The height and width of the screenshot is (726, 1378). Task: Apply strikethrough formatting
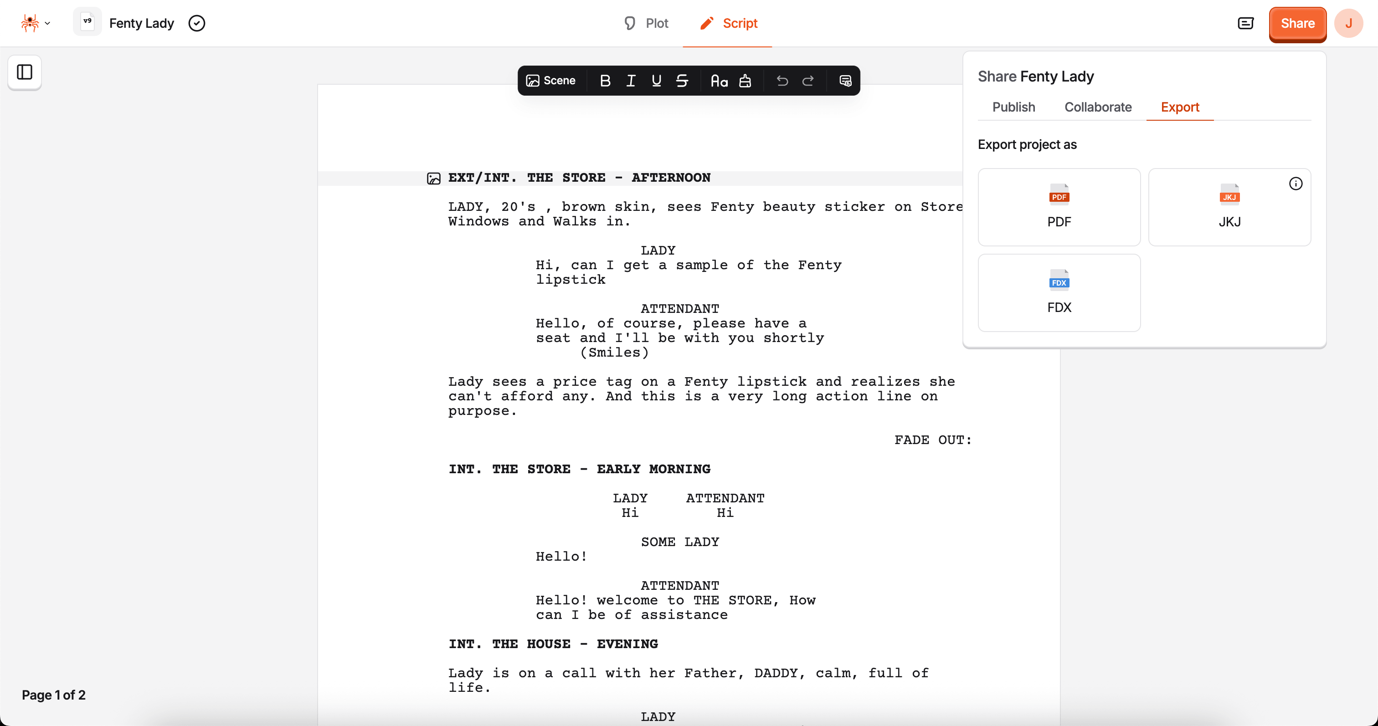[x=682, y=81]
